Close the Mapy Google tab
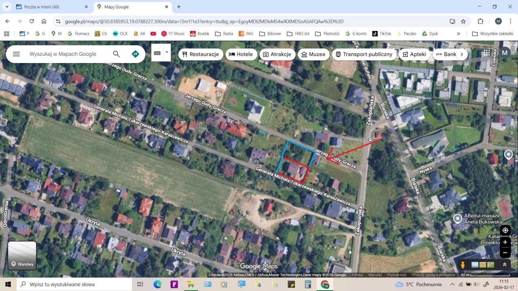The image size is (518, 291). 167,7
